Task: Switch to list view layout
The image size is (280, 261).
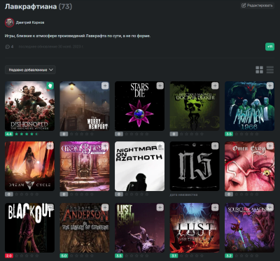Action: point(270,70)
